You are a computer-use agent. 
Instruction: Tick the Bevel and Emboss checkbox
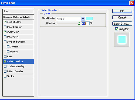(x=5, y=42)
